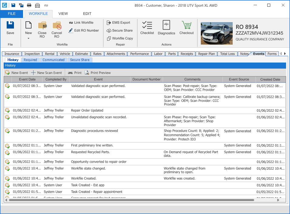The height and width of the screenshot is (214, 290).
Task: Click Workfile Copy
Action: coord(120,38)
